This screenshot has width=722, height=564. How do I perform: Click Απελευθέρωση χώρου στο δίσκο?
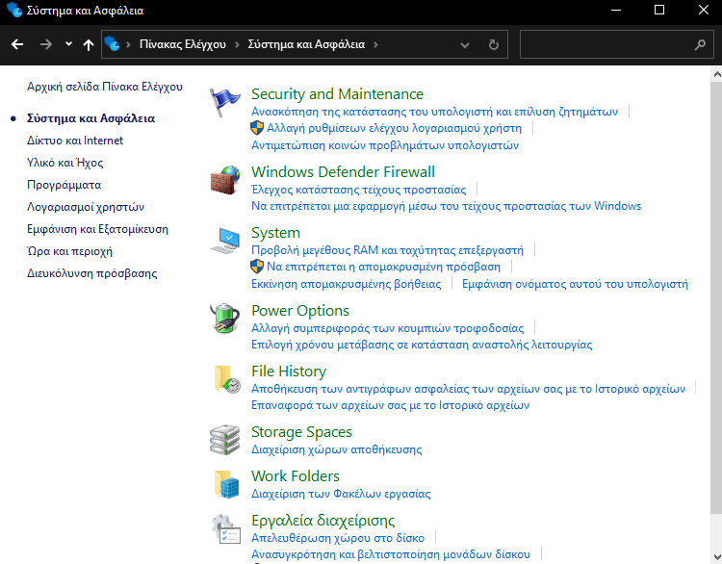(338, 538)
